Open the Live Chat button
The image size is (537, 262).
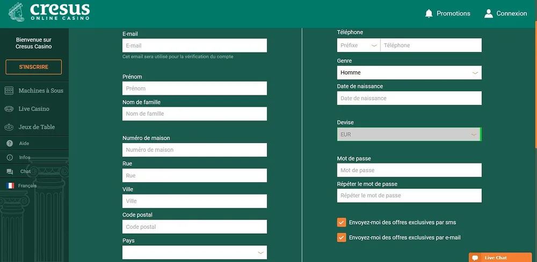pyautogui.click(x=500, y=258)
